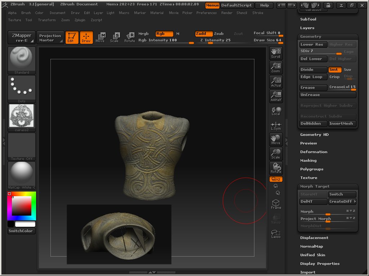
Task: Activate the Frame mesh icon
Action: 276,204
